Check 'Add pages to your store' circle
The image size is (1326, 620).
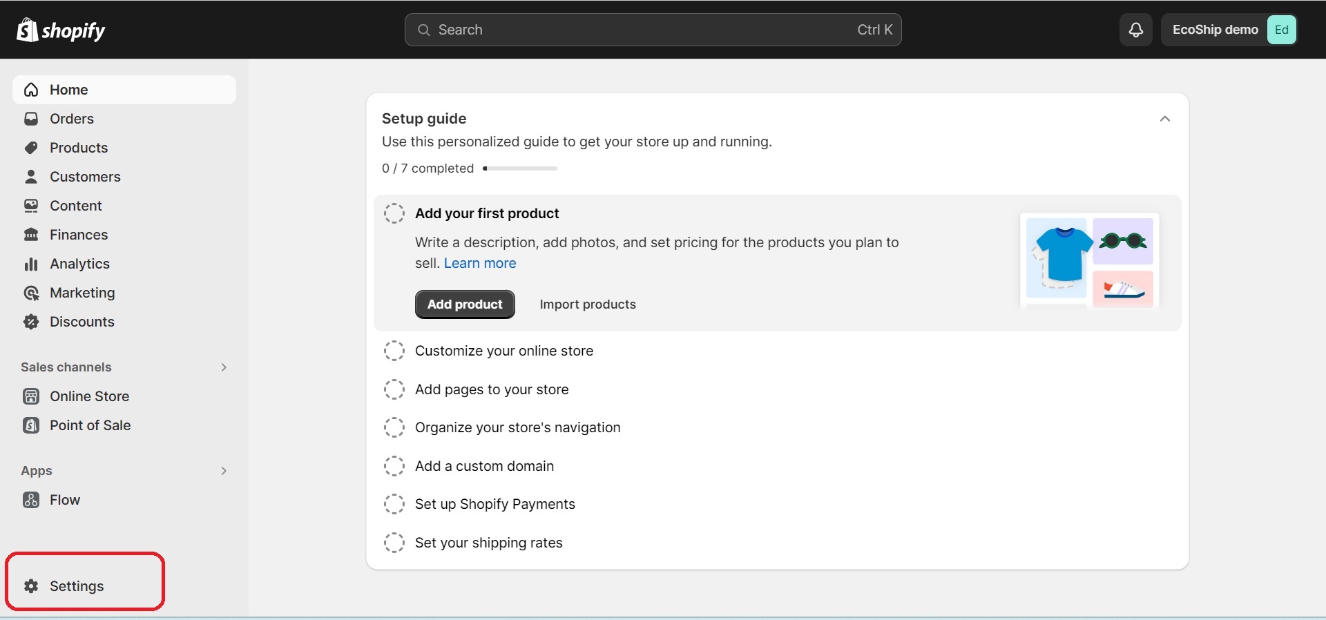click(x=394, y=389)
